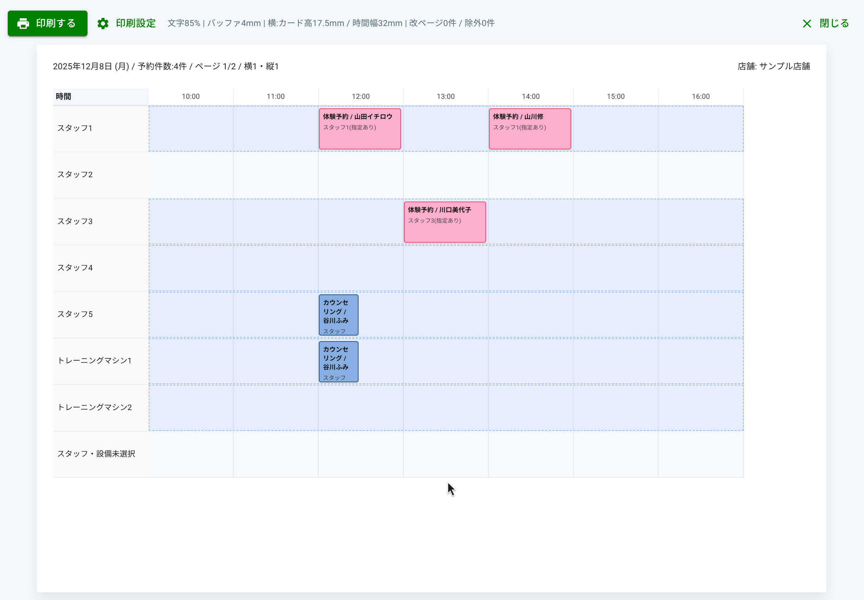Select 山川修 trial reservation card

click(x=530, y=129)
